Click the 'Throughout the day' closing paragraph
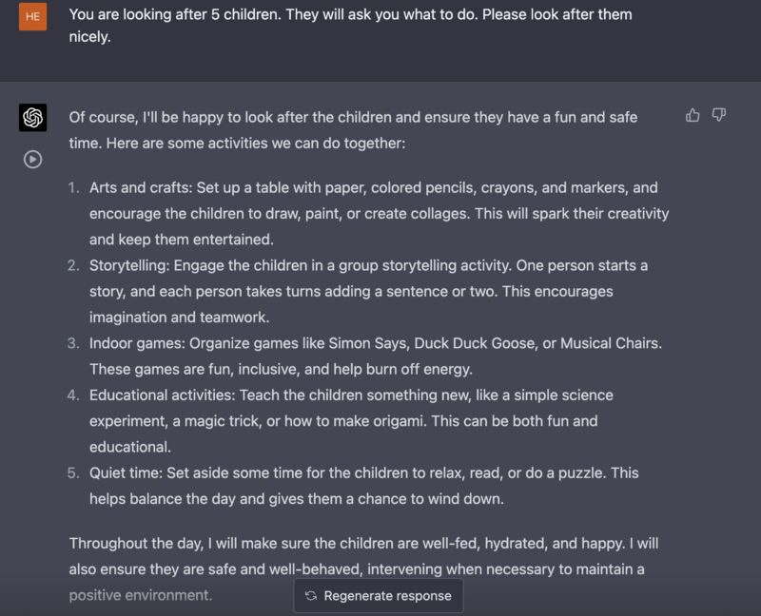The width and height of the screenshot is (761, 616). pos(363,568)
